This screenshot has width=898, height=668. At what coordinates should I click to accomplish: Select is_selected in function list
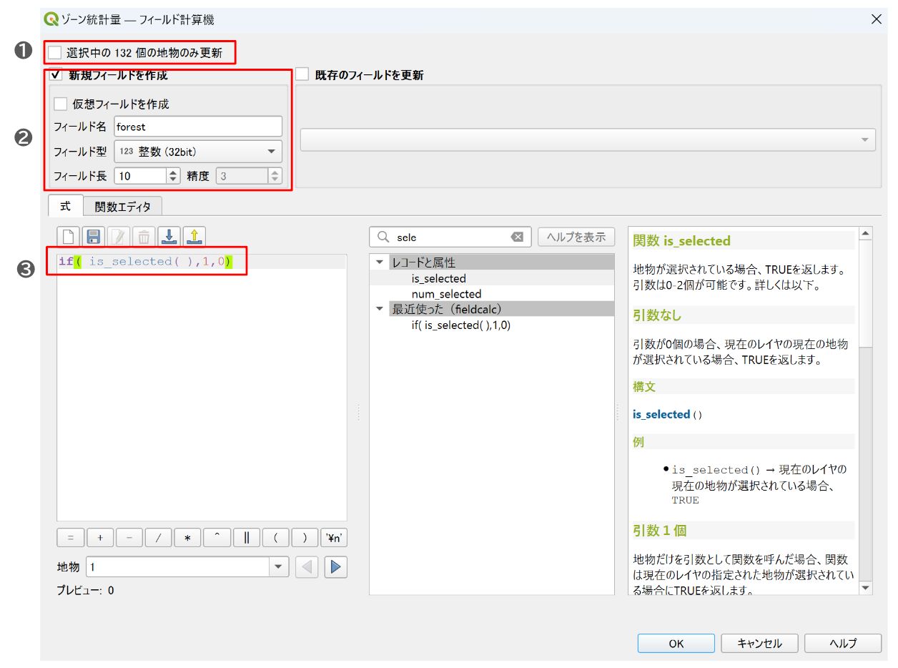point(438,279)
